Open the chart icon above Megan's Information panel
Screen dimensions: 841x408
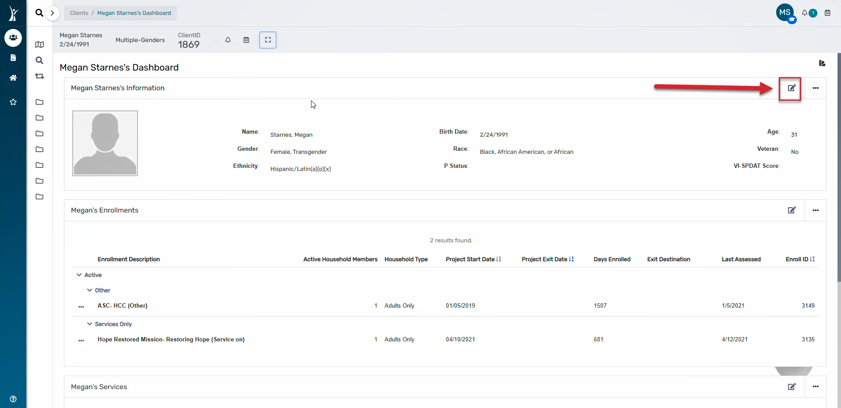pyautogui.click(x=822, y=63)
